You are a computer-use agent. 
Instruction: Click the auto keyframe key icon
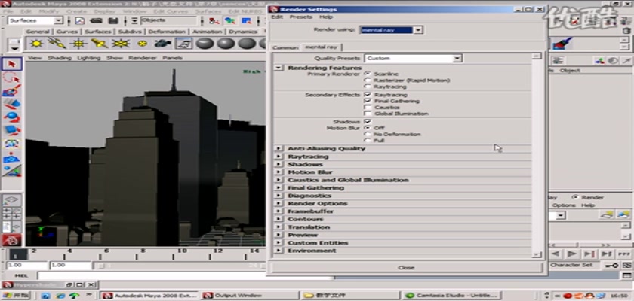[611, 265]
